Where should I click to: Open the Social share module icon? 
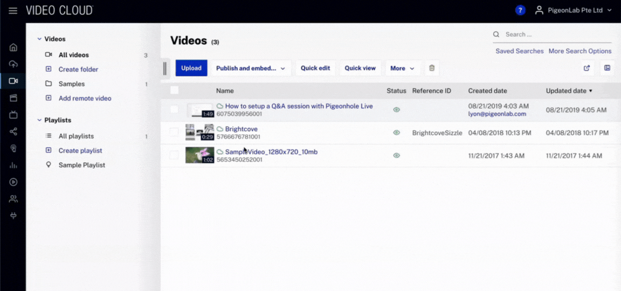(x=13, y=131)
